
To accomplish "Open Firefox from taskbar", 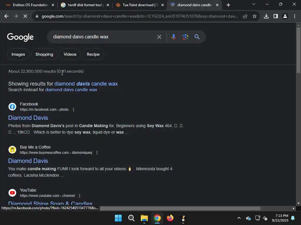I will pyautogui.click(x=170, y=218).
